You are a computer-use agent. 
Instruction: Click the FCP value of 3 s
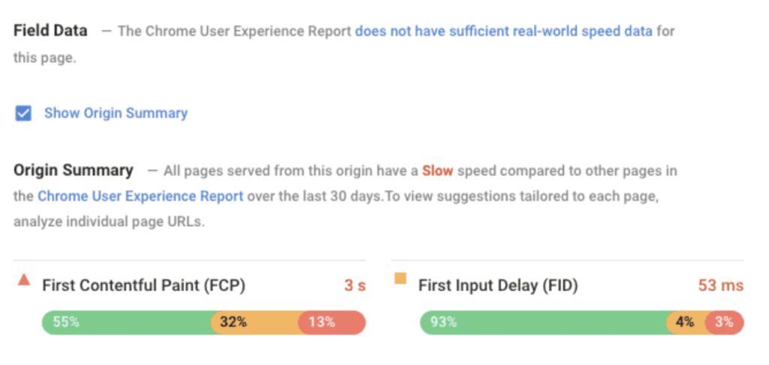(355, 285)
